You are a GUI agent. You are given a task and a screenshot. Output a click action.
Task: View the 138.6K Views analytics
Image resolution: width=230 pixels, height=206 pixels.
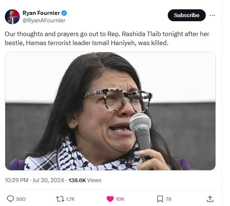point(84,180)
